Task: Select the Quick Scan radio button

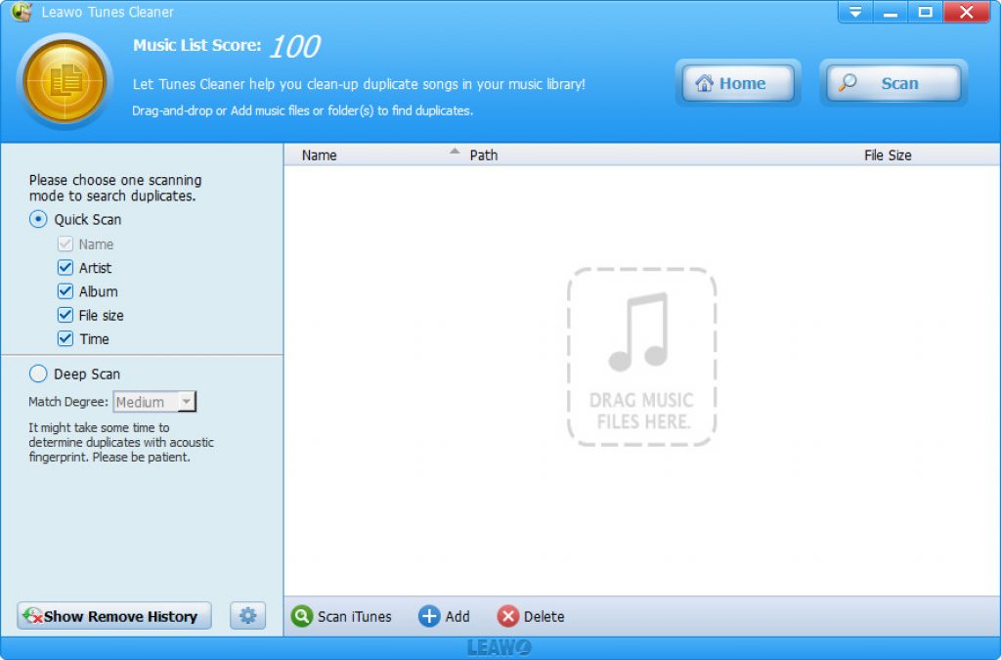Action: coord(38,219)
